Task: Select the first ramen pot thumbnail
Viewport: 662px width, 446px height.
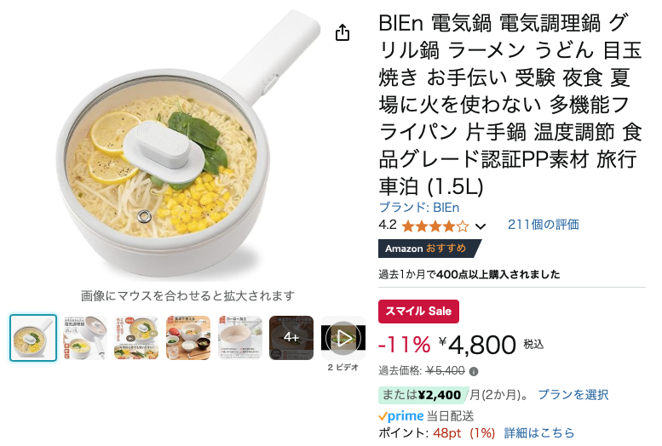Action: (33, 338)
